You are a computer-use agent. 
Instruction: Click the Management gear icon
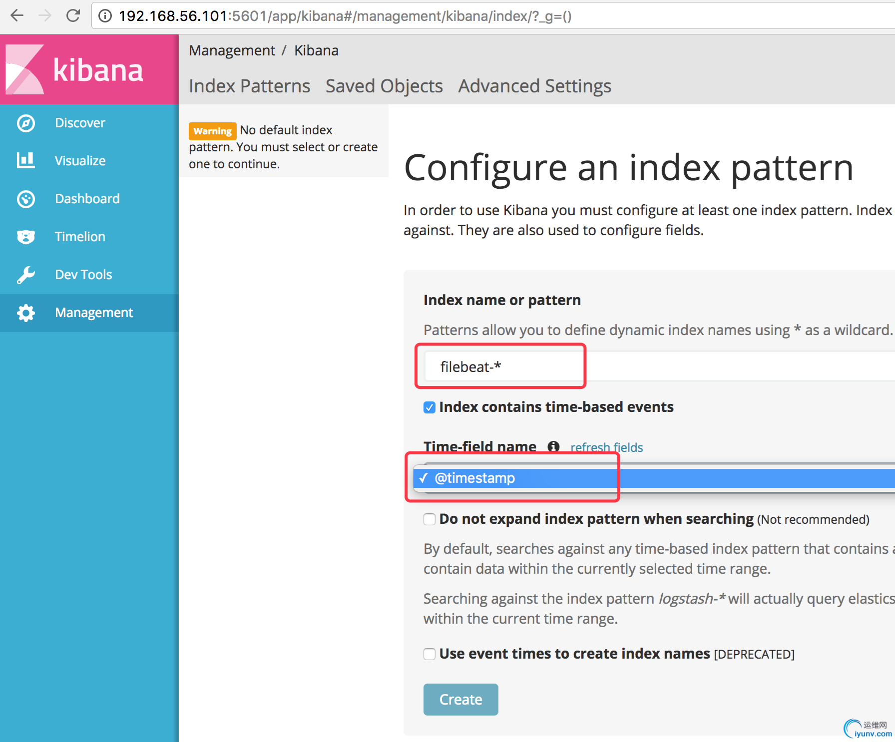point(26,313)
